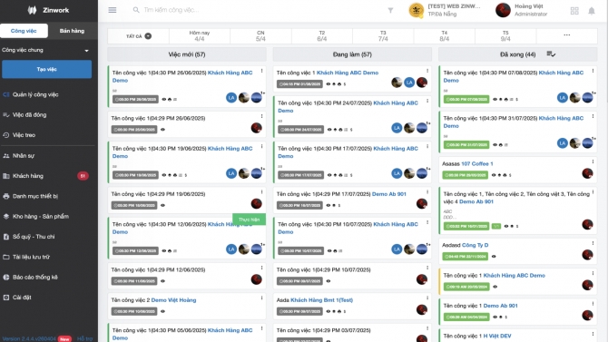Click the Tạo việc button
The image size is (608, 342).
47,69
